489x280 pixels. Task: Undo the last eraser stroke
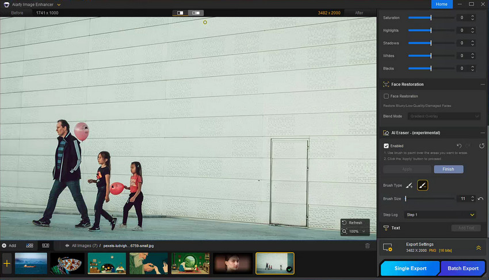point(459,145)
